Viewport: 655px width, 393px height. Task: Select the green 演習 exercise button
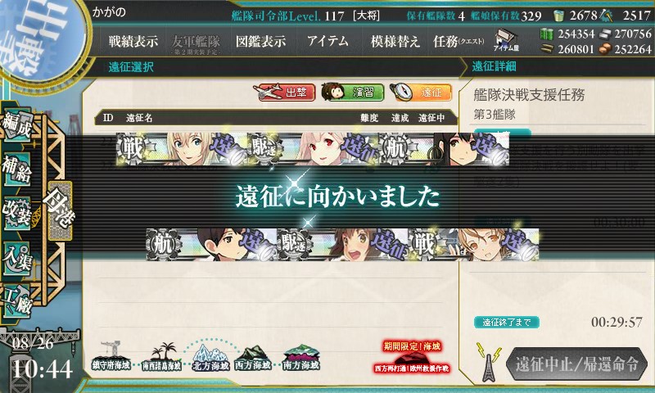tap(353, 93)
